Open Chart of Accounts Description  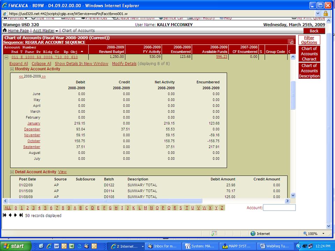tap(309, 71)
